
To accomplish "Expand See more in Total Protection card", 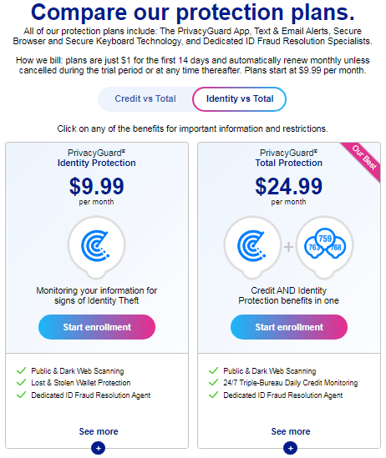I will [x=291, y=431].
